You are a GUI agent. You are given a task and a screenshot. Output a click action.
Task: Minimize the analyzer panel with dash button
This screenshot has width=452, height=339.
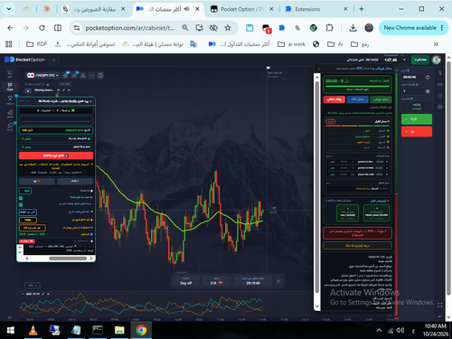(x=319, y=69)
